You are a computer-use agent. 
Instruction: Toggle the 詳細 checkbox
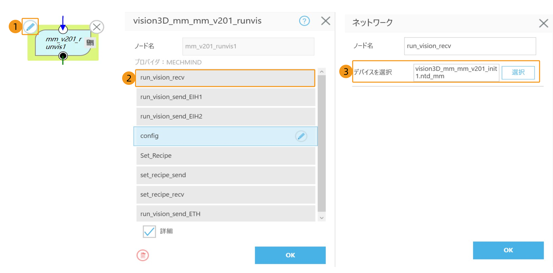(x=149, y=231)
